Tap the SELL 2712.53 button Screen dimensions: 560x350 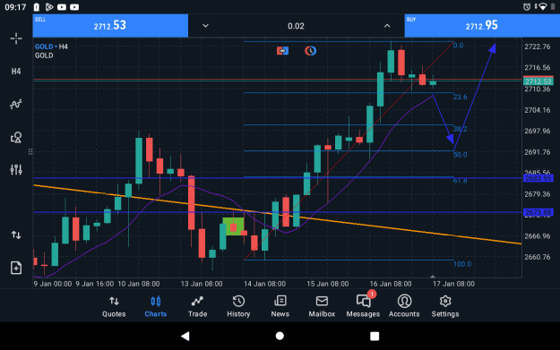(110, 25)
